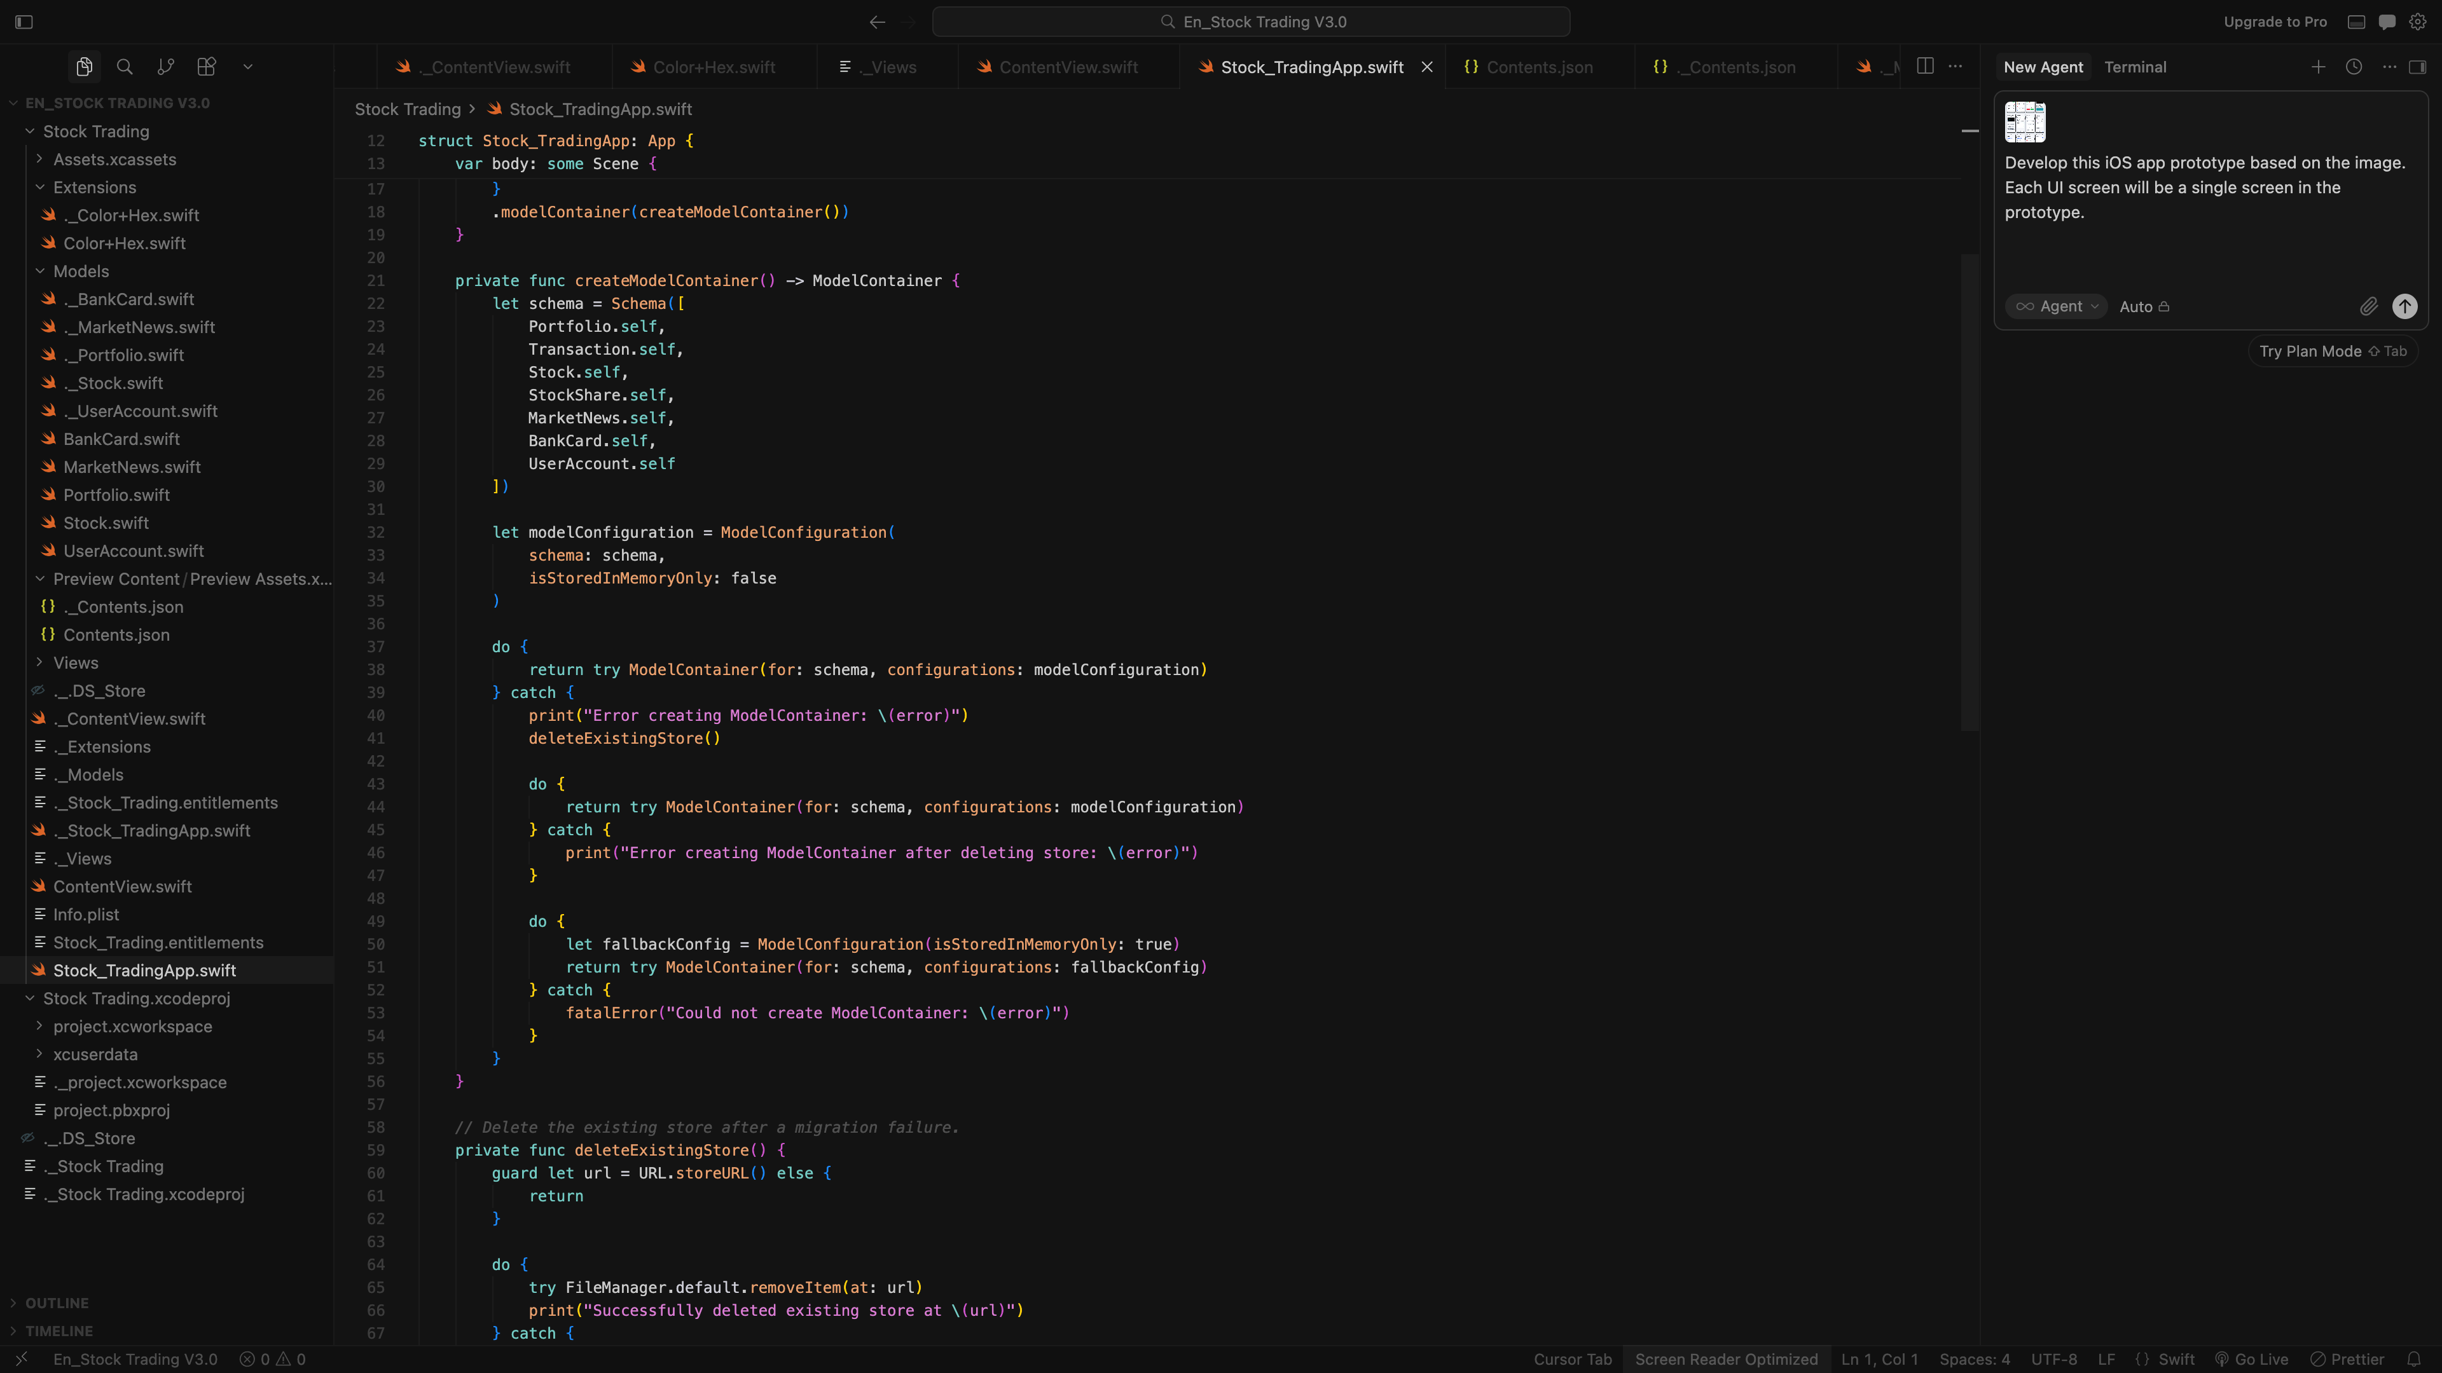
Task: Click the editor vertical scrollbar
Action: point(1970,493)
